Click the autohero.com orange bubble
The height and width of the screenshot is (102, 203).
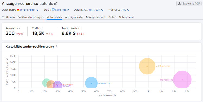147,66
